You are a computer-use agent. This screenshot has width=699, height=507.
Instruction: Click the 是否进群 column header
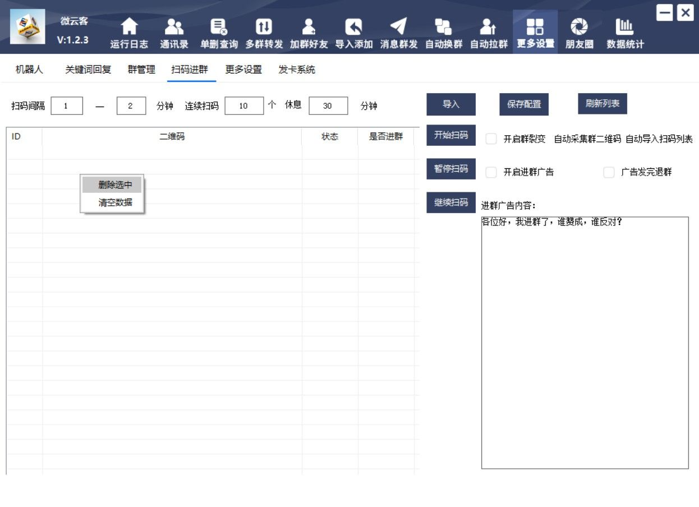click(x=386, y=136)
